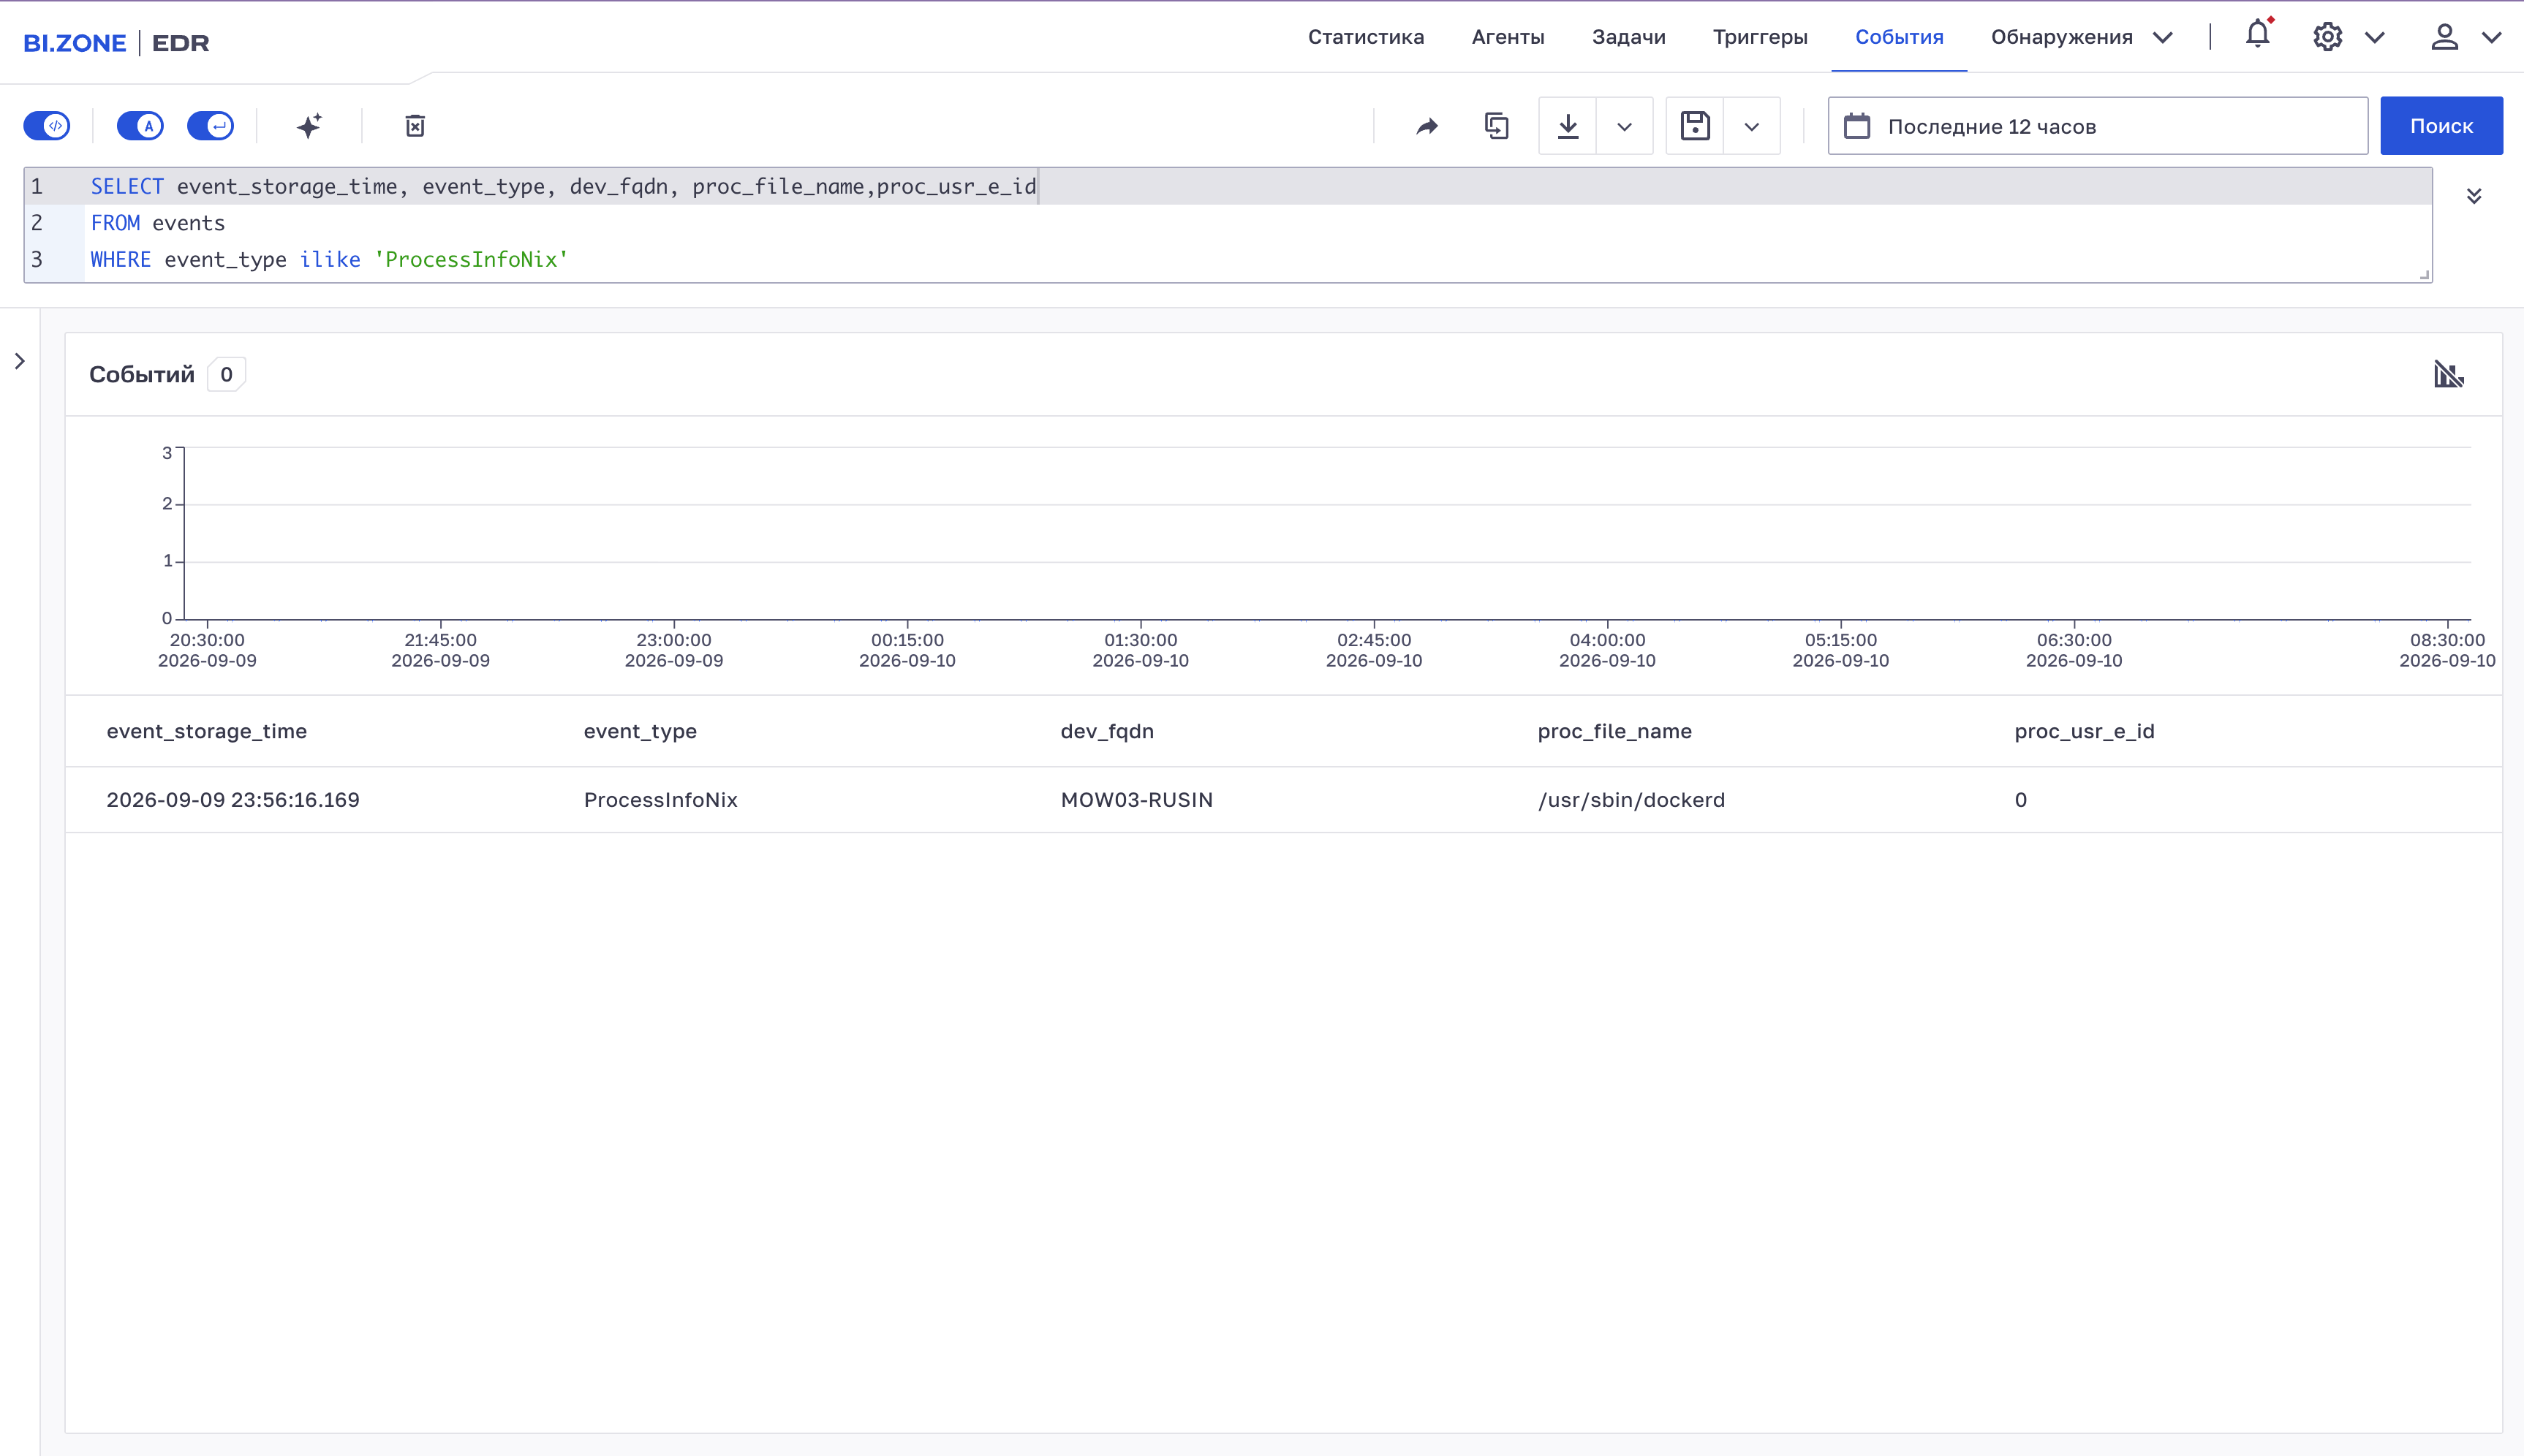This screenshot has width=2524, height=1456.
Task: Click the event_storage_time column header
Action: [x=206, y=731]
